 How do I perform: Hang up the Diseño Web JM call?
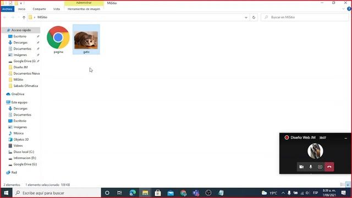click(x=329, y=167)
